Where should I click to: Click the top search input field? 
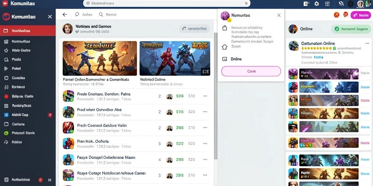pyautogui.click(x=166, y=3)
